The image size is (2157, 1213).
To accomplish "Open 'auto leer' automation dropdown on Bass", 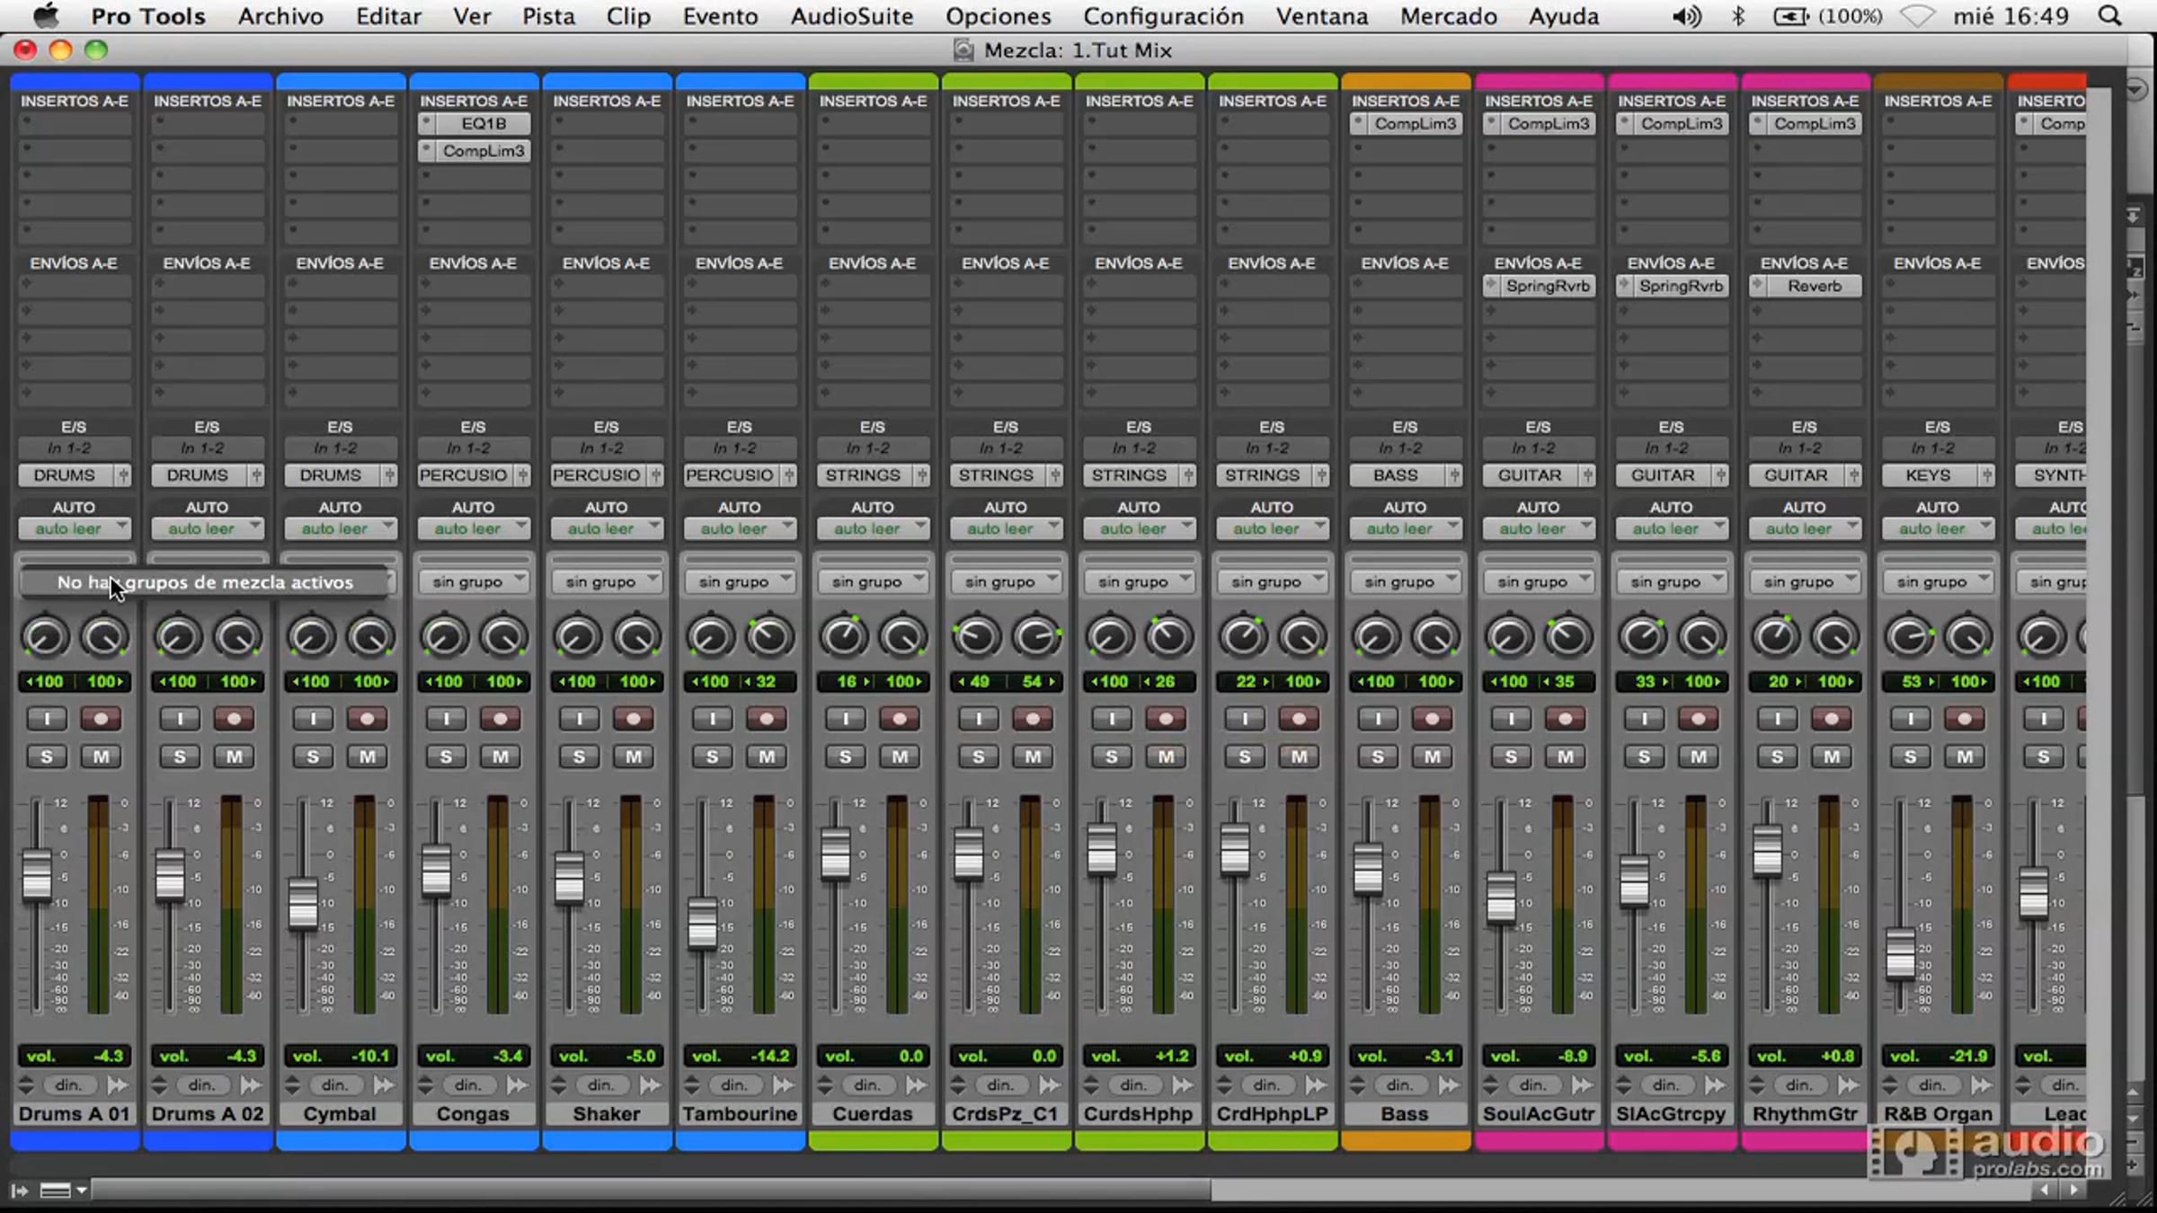I will click(x=1405, y=529).
